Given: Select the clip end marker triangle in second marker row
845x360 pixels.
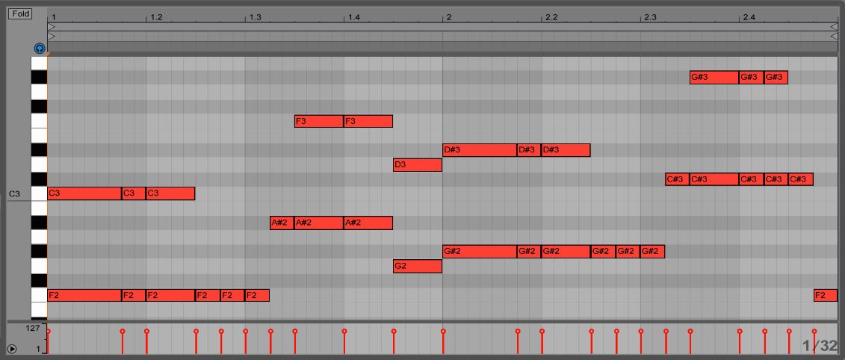Looking at the screenshot, I should [833, 37].
